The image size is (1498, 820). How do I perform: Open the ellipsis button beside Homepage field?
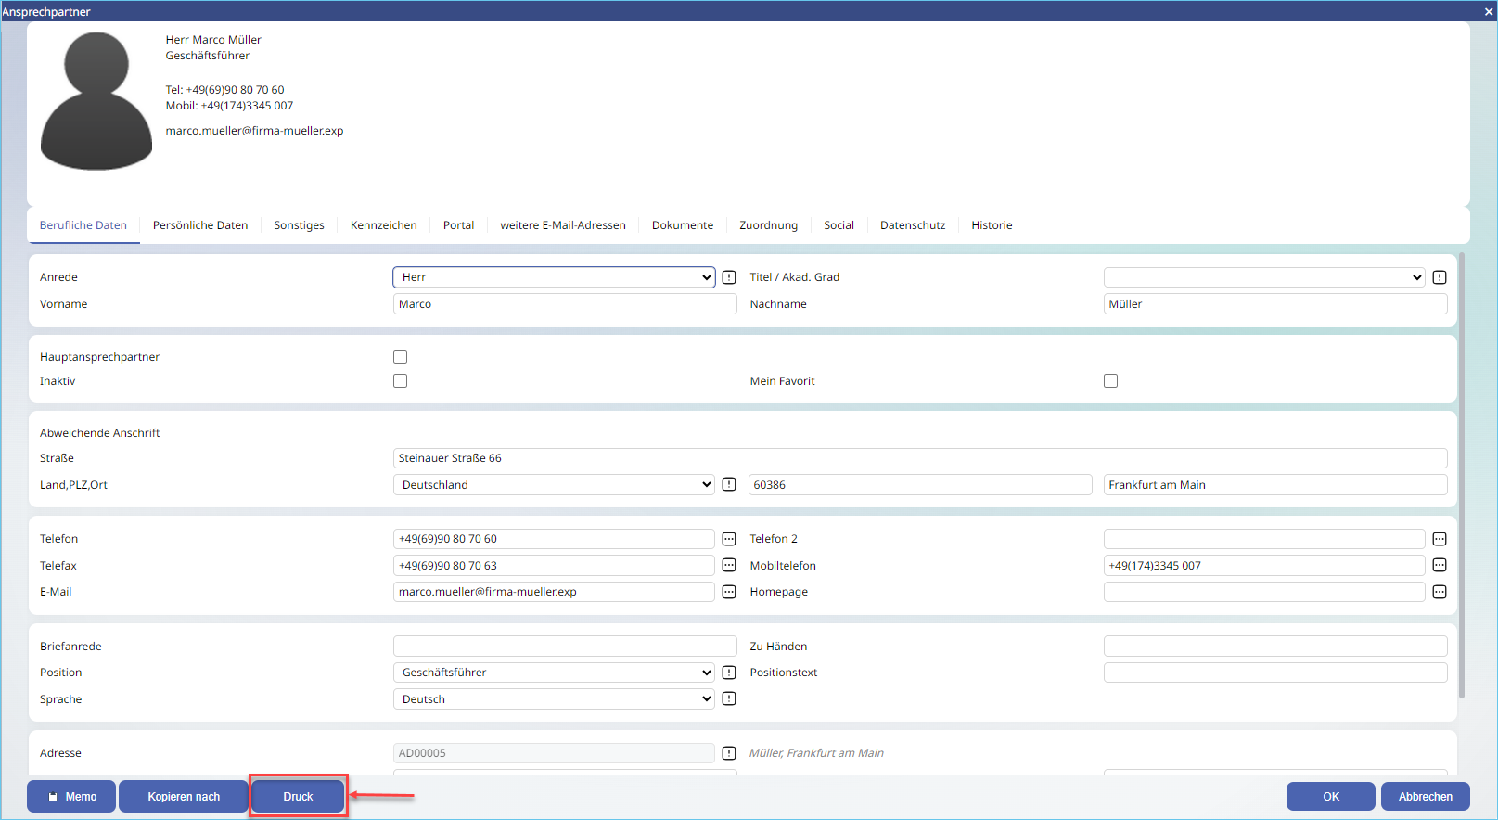[x=1440, y=592]
